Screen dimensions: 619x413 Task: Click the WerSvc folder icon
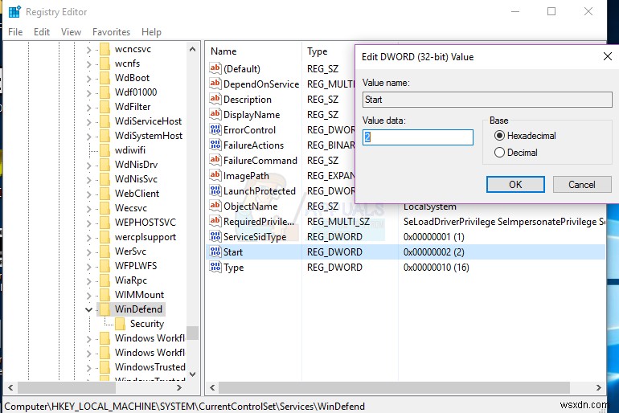pyautogui.click(x=105, y=251)
